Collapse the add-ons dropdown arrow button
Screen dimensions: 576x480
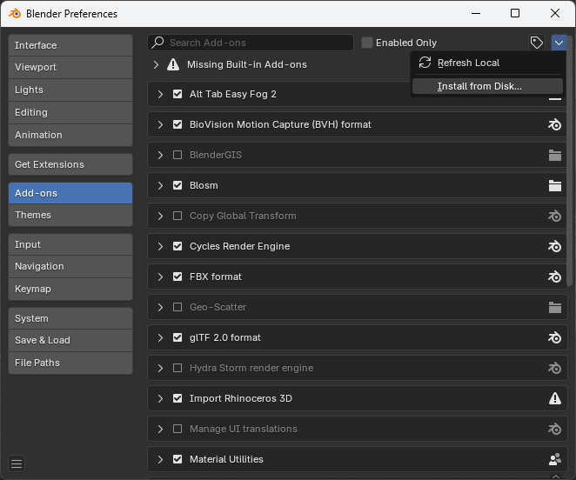click(x=559, y=43)
